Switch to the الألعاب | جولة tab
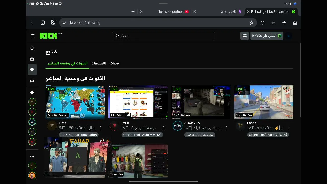The image size is (327, 184). [231, 11]
